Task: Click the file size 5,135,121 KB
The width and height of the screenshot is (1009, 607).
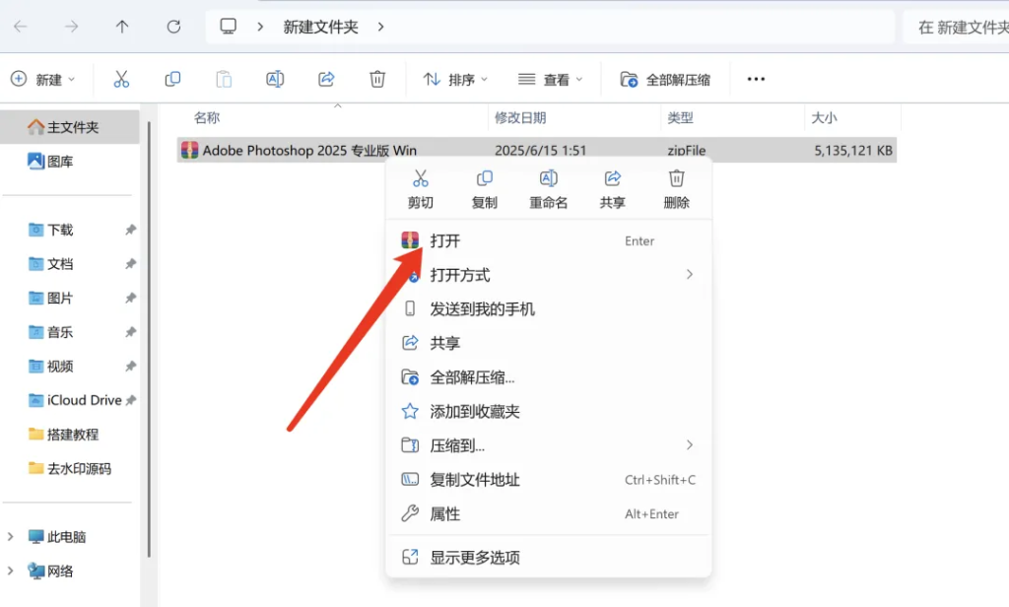Action: coord(853,151)
